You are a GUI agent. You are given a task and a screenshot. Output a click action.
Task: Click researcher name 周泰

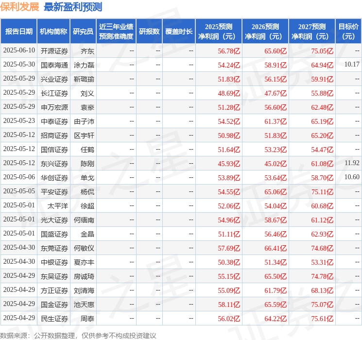pyautogui.click(x=87, y=319)
